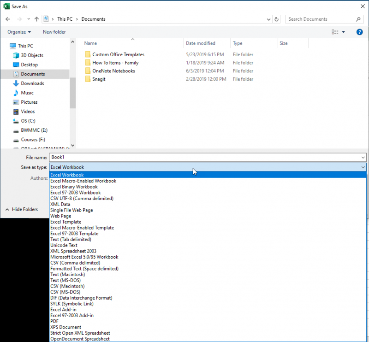Screen dimensions: 369x342
Task: Choose CSV UTF-8 (Comma delimited) type
Action: (x=208, y=199)
